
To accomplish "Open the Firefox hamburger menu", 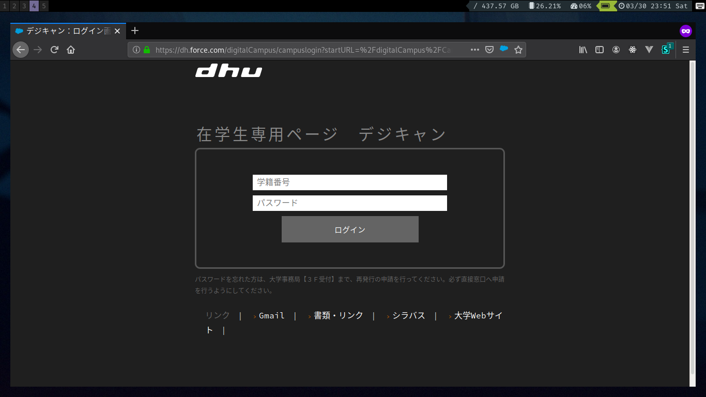I will [685, 50].
